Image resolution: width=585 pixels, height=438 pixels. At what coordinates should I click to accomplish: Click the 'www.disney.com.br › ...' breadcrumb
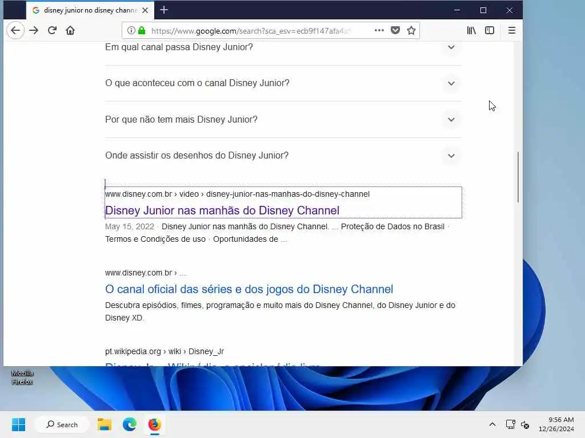(146, 273)
